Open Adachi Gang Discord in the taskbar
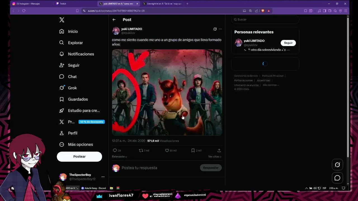This screenshot has height=201, width=358. click(94, 188)
